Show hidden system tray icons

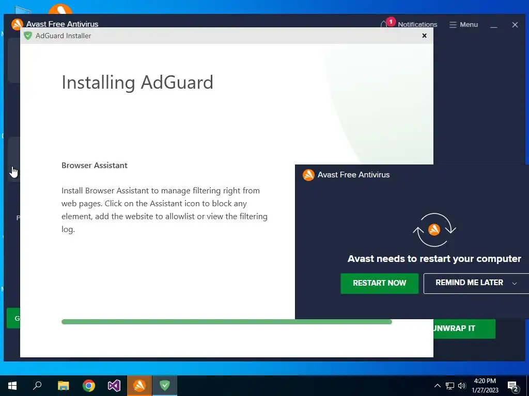[437, 386]
